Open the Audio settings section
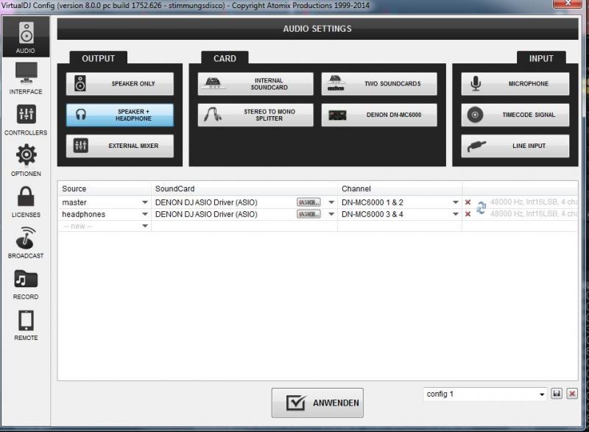589x432 pixels. (x=26, y=37)
